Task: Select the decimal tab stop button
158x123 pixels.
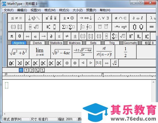Action: (x=42, y=70)
